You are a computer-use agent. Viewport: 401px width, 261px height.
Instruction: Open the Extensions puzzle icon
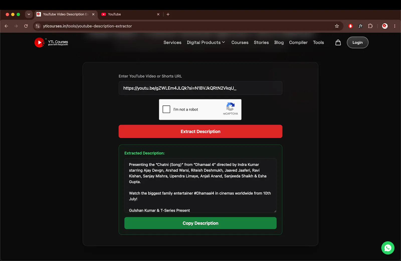click(x=370, y=26)
